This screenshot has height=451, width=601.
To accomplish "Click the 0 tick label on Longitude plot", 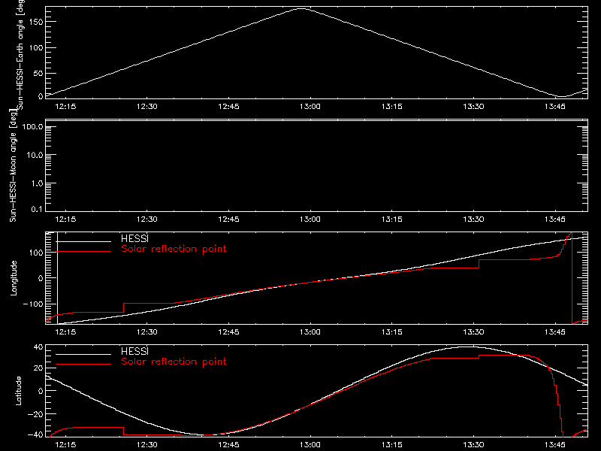I will point(41,278).
